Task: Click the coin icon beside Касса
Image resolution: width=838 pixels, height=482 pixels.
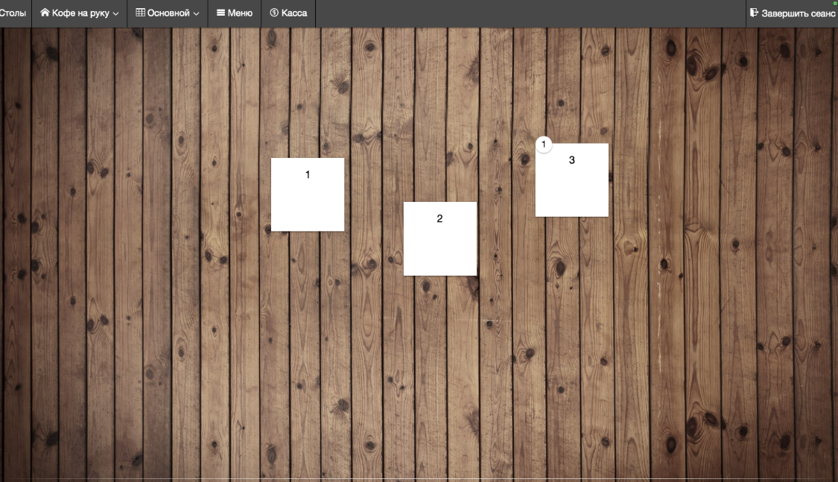Action: pos(274,13)
